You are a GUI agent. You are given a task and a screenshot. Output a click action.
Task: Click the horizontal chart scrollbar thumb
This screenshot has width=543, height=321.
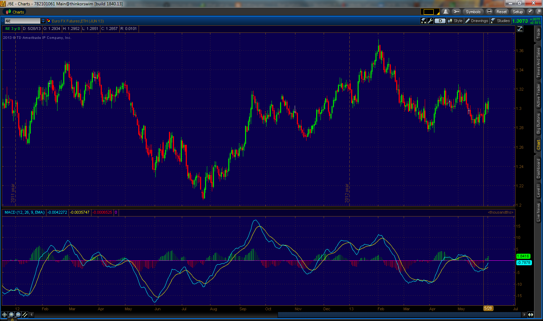(x=400, y=315)
